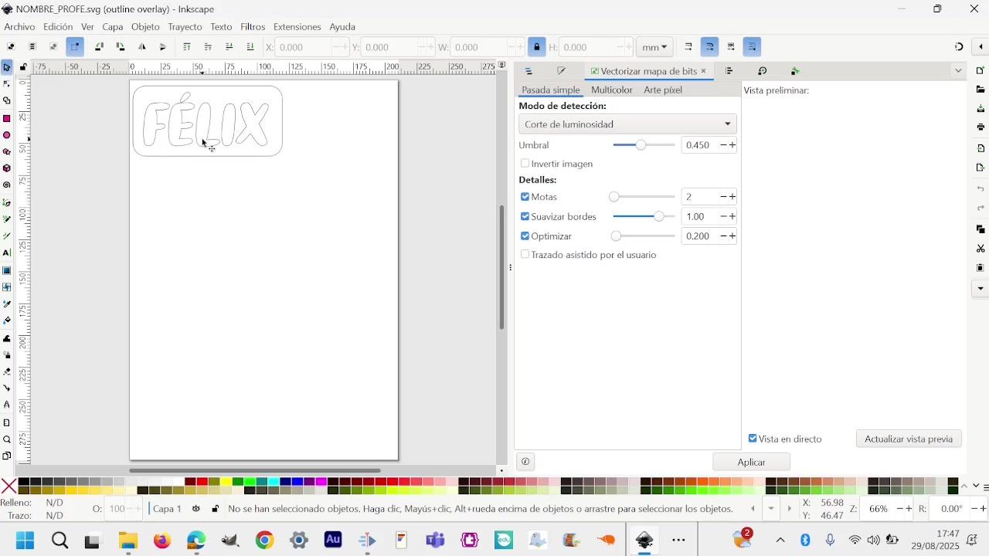Flip selection horizontally toolbar icon
This screenshot has height=556, width=989.
pyautogui.click(x=142, y=47)
